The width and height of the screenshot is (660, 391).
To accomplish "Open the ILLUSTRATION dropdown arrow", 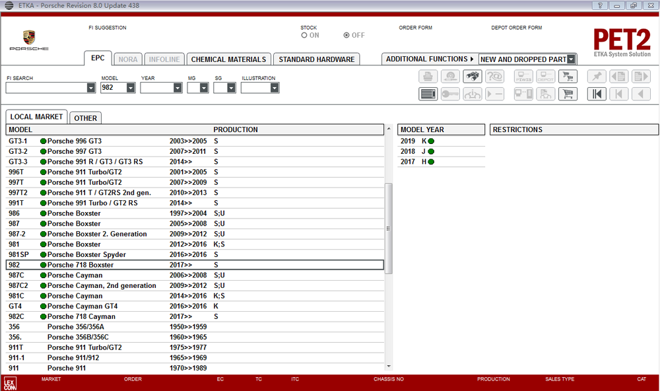I will 275,88.
